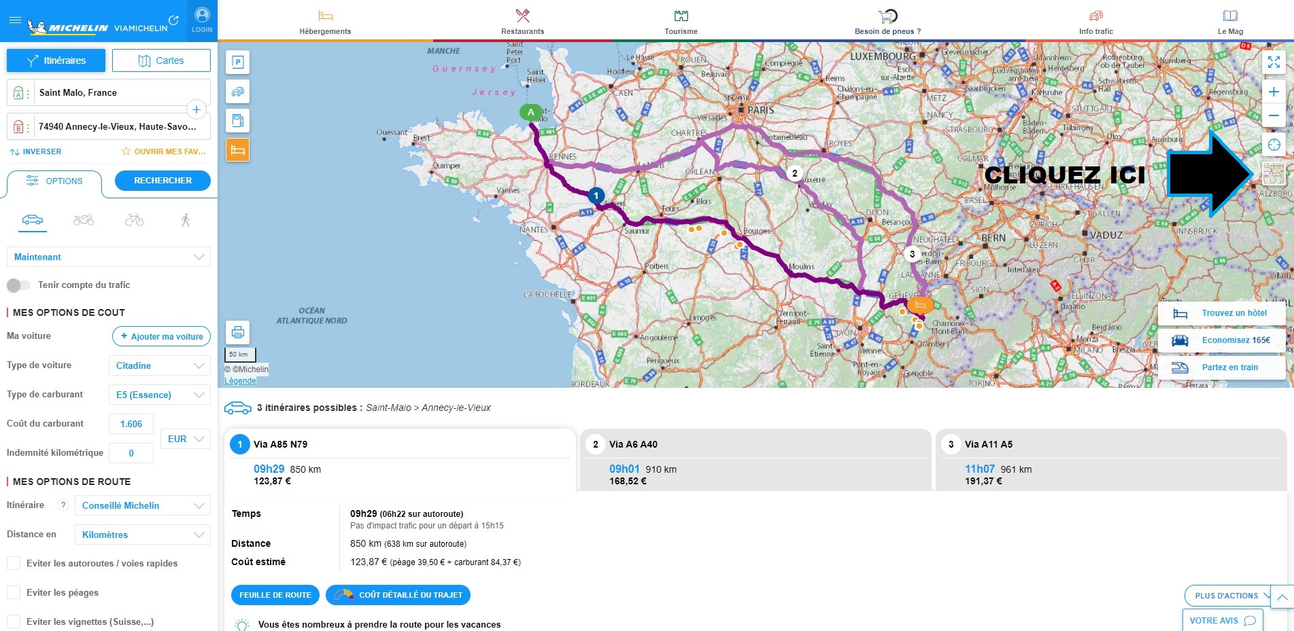Zoom out on the map
Image resolution: width=1294 pixels, height=631 pixels.
pos(1274,115)
